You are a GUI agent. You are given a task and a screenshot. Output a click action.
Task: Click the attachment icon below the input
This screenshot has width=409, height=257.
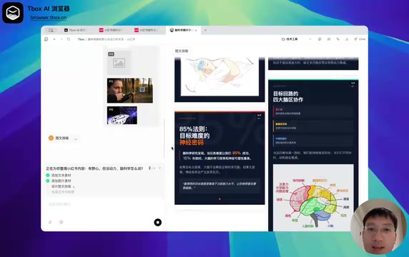tap(50, 222)
